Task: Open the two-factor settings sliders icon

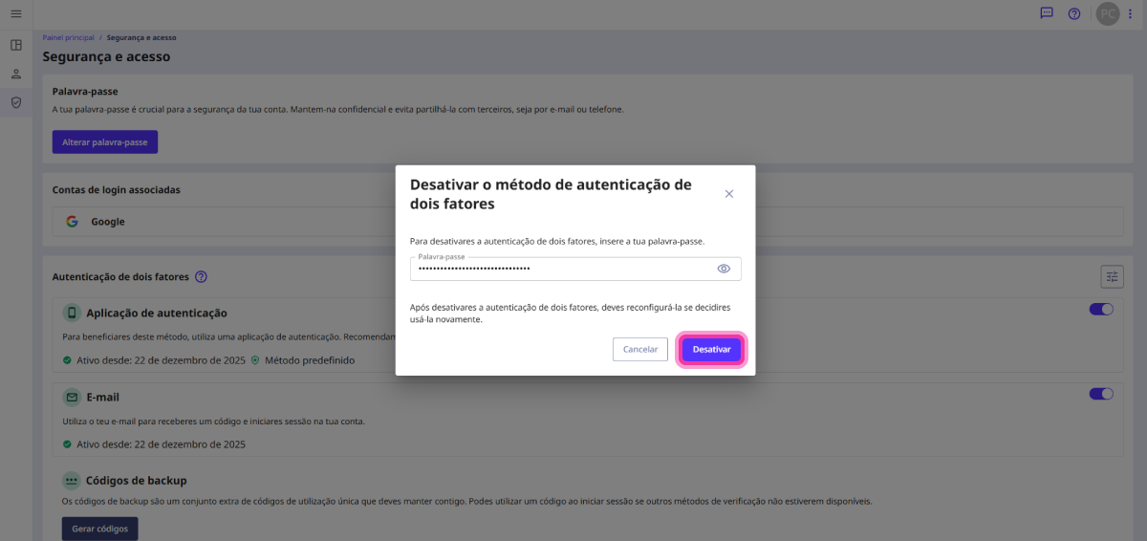Action: 1112,276
